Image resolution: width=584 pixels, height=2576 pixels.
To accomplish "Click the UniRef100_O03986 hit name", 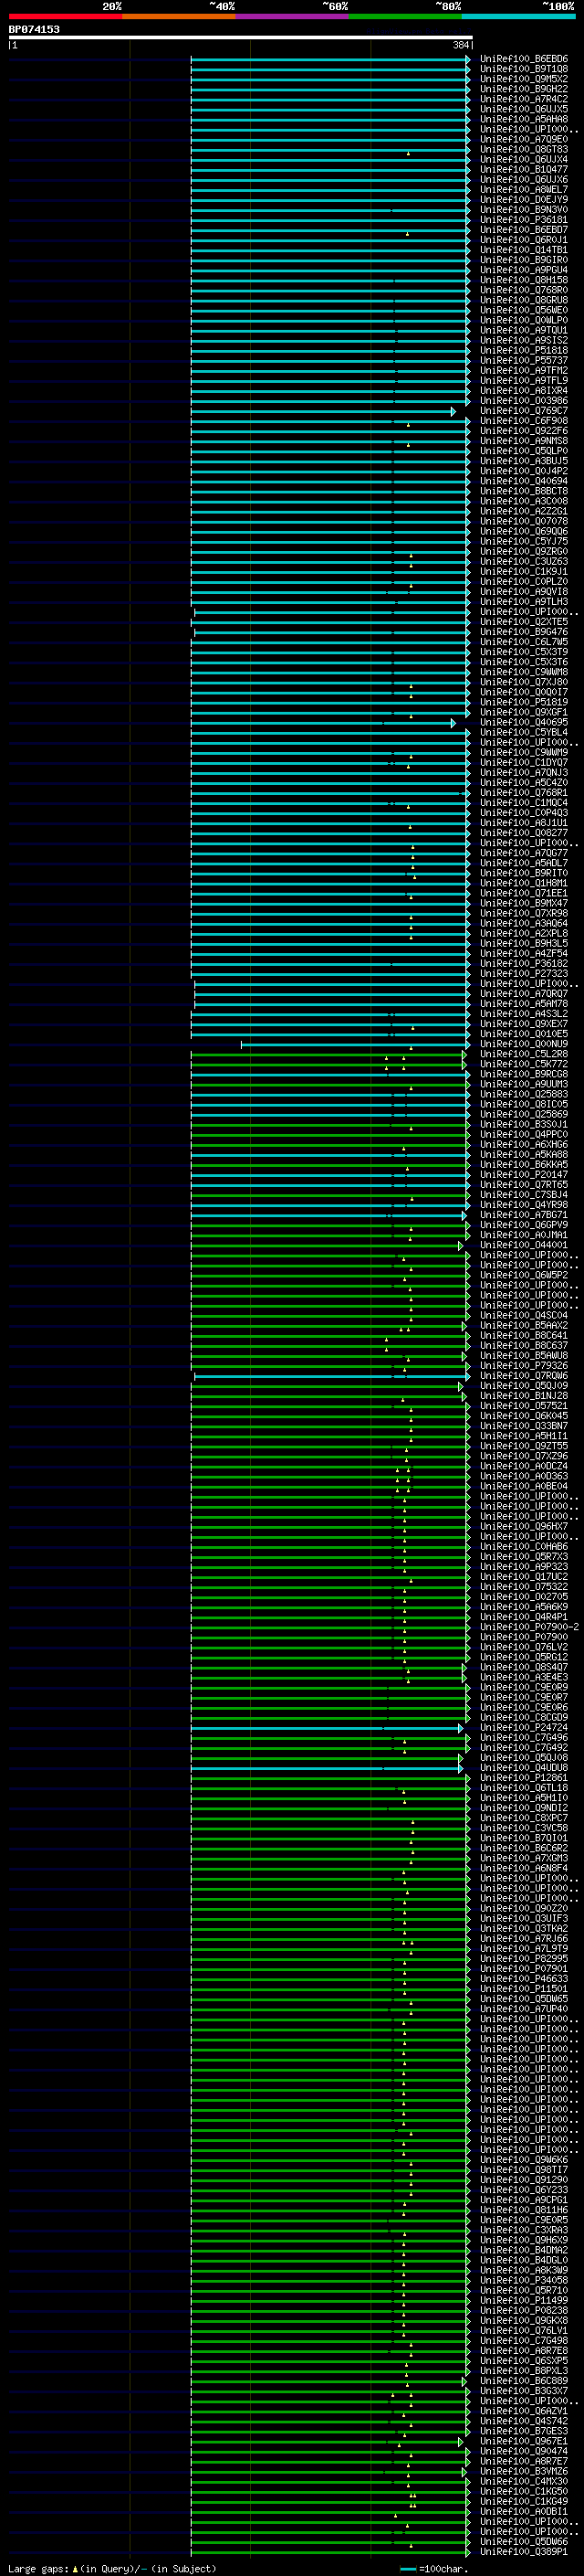I will coord(524,401).
